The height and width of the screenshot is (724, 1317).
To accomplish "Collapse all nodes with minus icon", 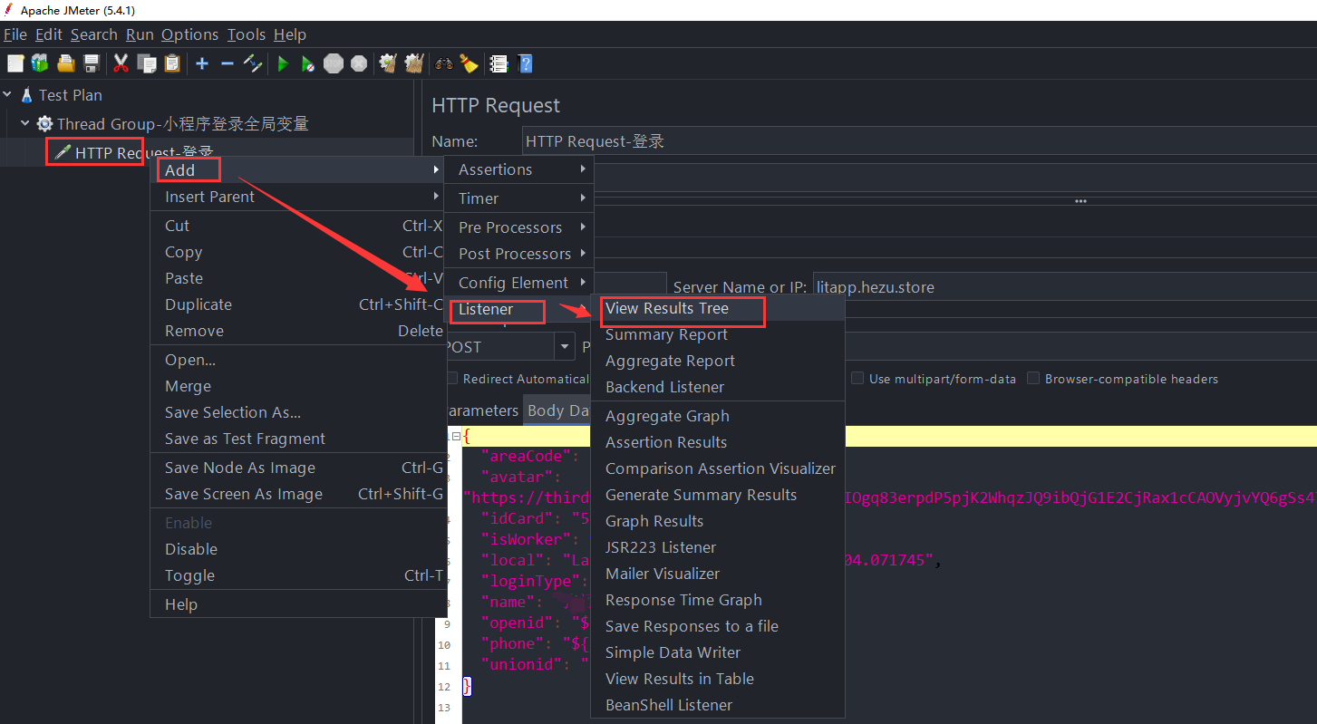I will click(x=228, y=63).
